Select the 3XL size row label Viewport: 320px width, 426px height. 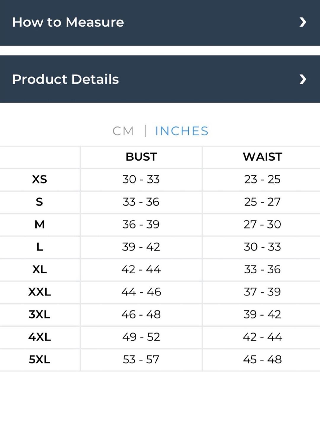click(39, 314)
